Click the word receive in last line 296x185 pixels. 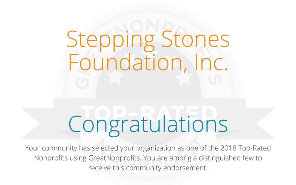coord(100,168)
